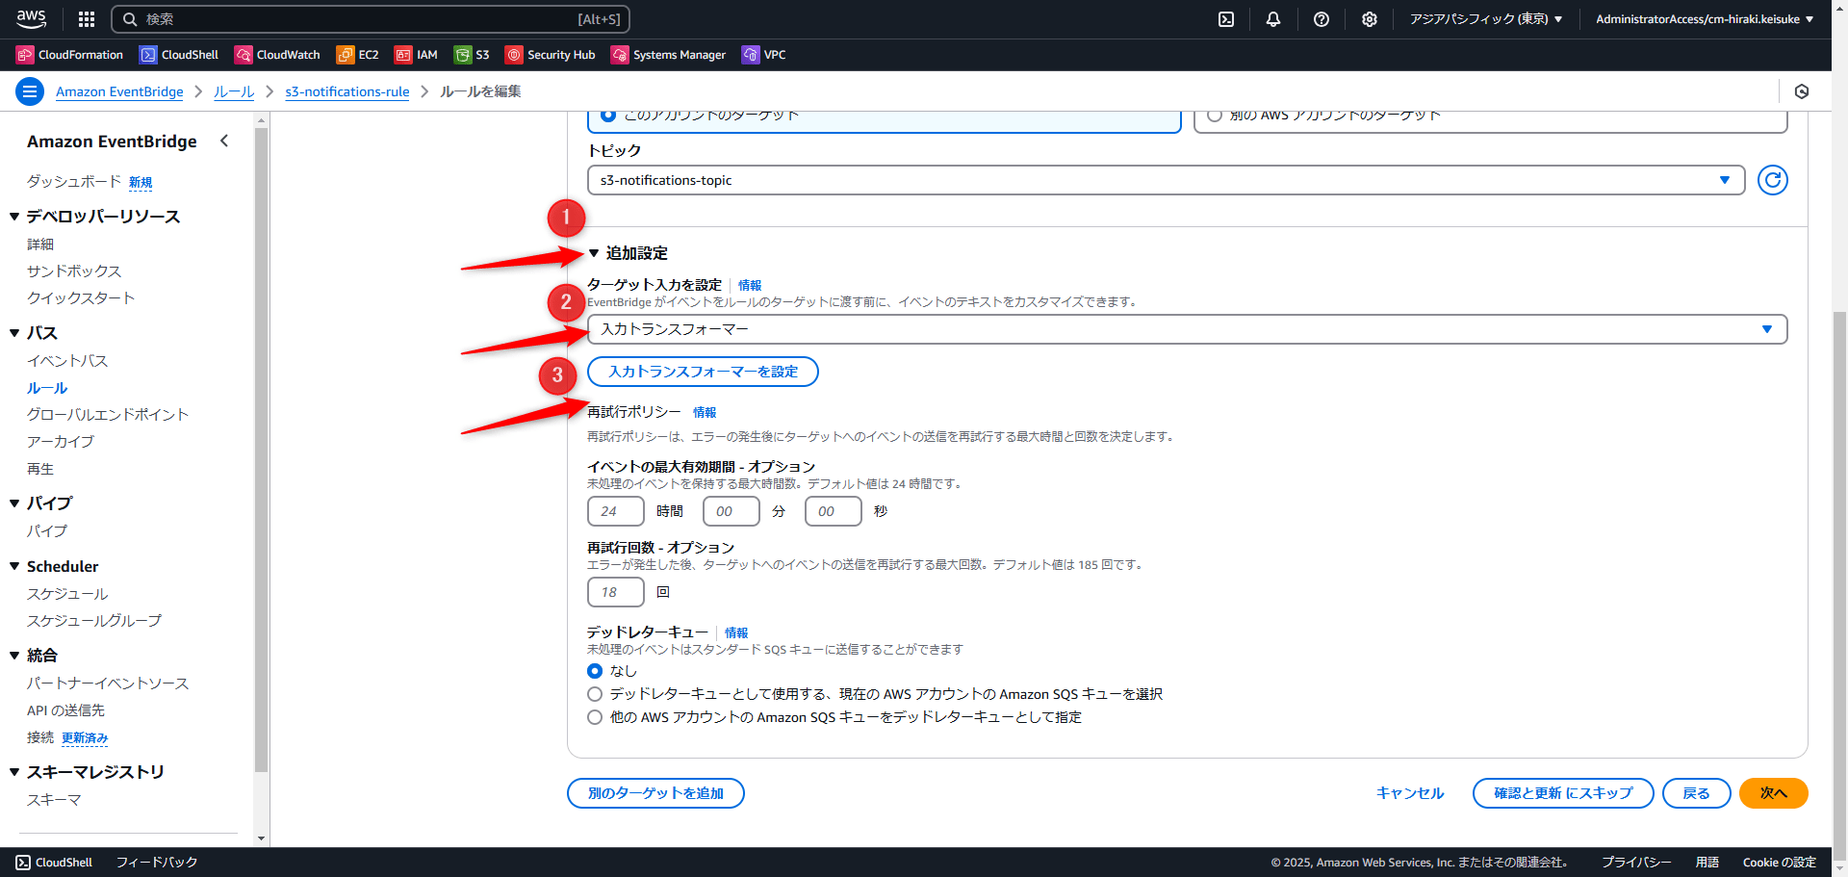
Task: Open 情報 link next to ターゲット入力を設定
Action: [750, 285]
